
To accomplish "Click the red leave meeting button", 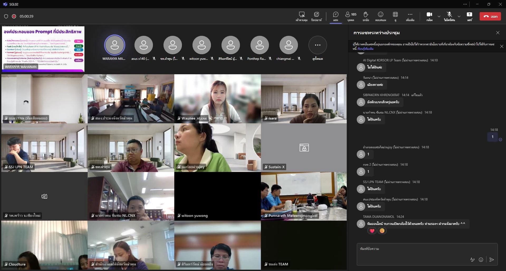I will (x=490, y=16).
